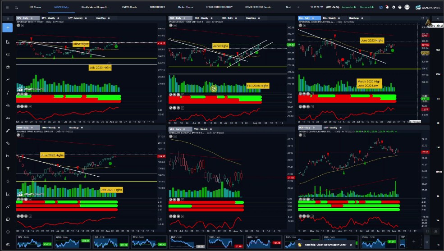Add a new workspace tab with plus

(298, 7)
